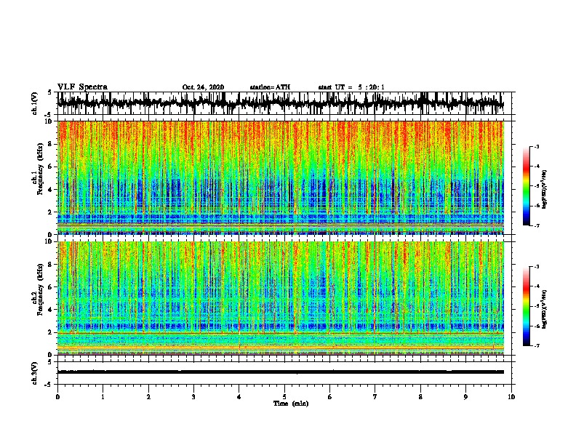Click the time axis tick label "6"
The width and height of the screenshot is (576, 445).
coord(330,397)
